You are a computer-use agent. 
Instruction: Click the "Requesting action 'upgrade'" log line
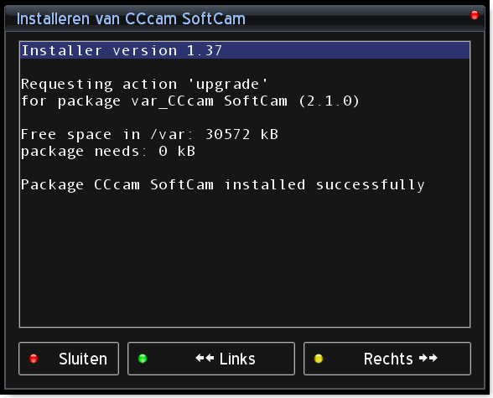coord(144,85)
